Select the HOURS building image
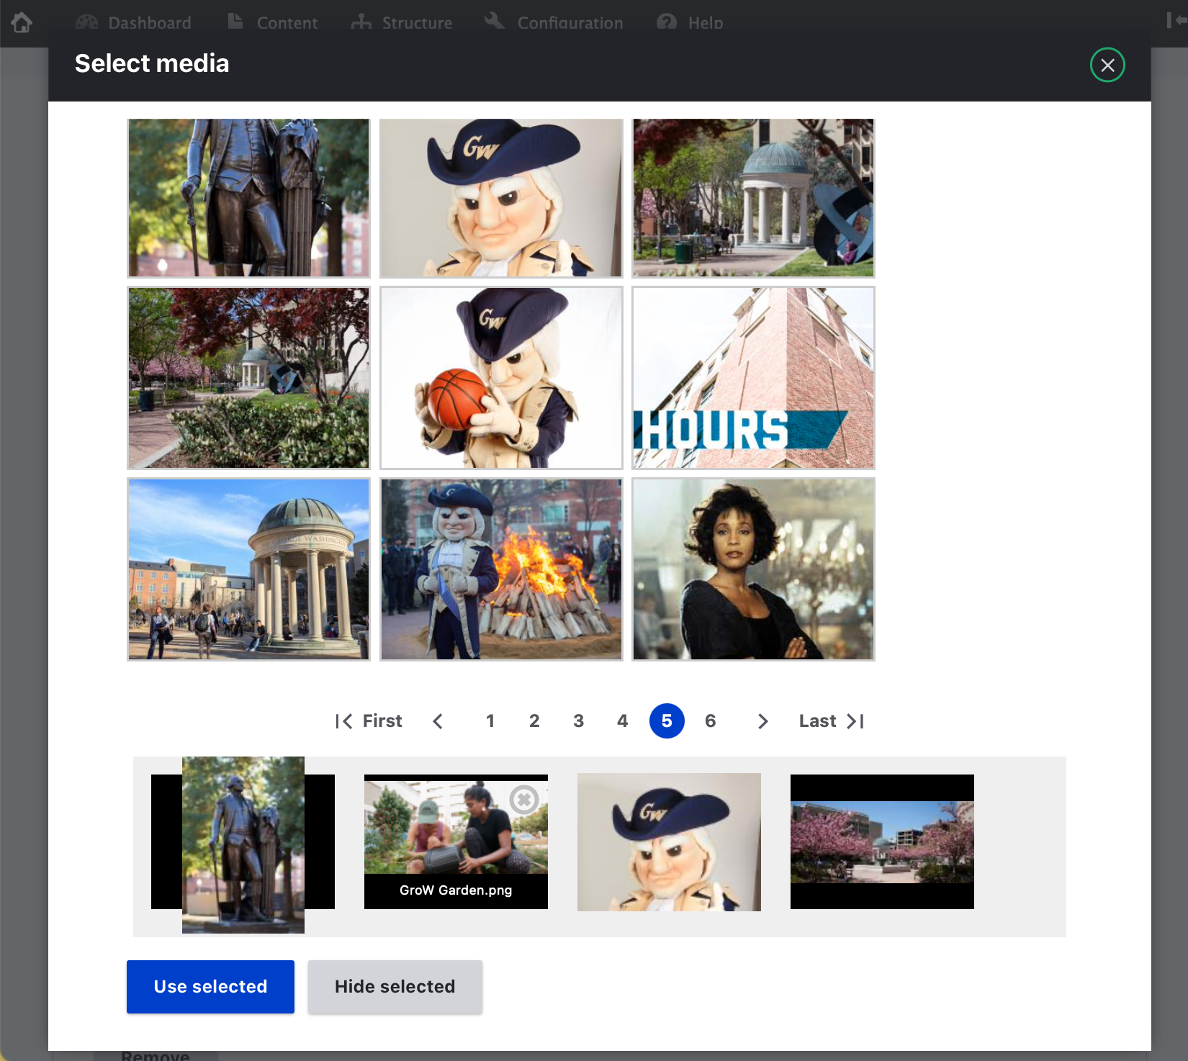Screen dimensions: 1188x1061 tap(754, 377)
